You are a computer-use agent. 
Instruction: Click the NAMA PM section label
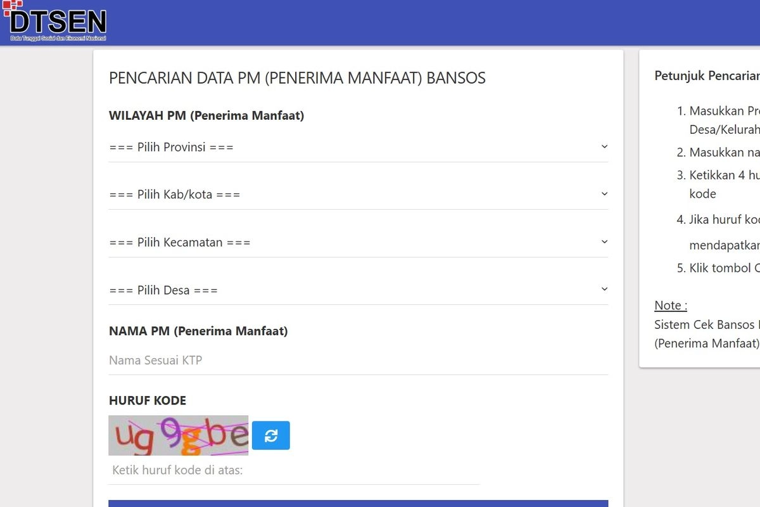[x=198, y=331]
